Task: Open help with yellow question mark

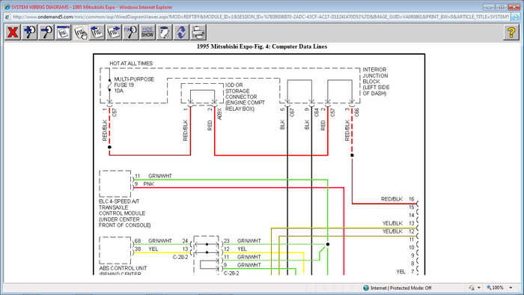Action: click(x=511, y=32)
